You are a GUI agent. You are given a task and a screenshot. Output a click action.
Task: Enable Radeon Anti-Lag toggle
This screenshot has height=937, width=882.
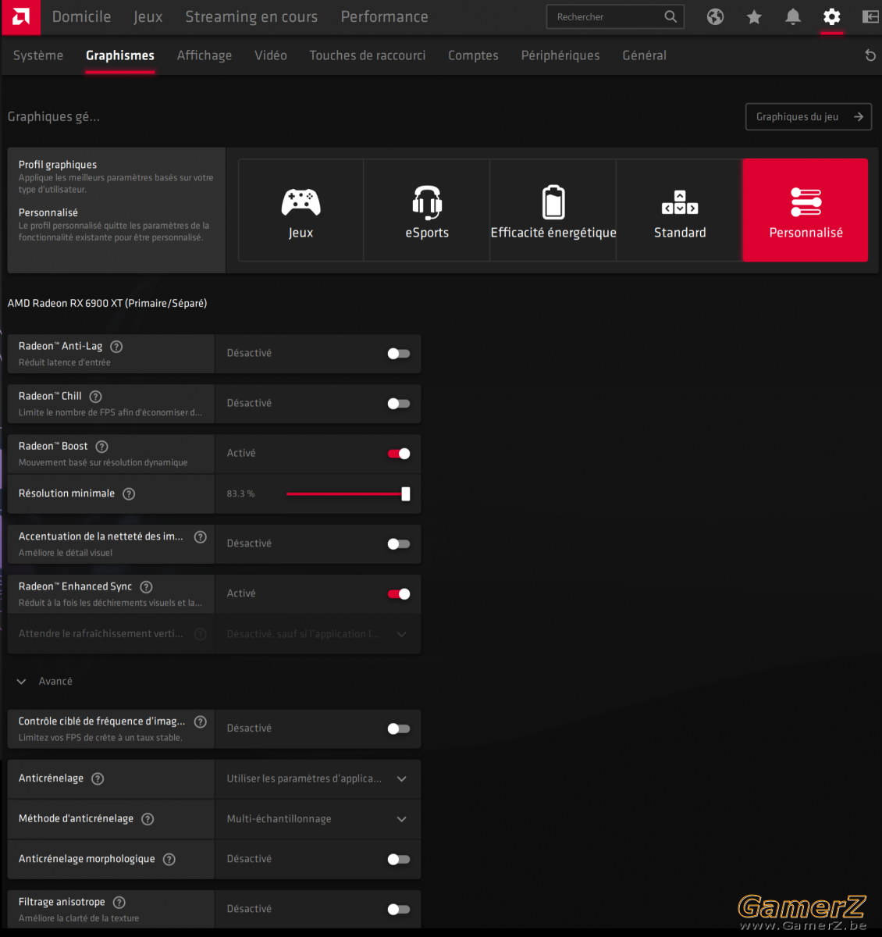[398, 354]
